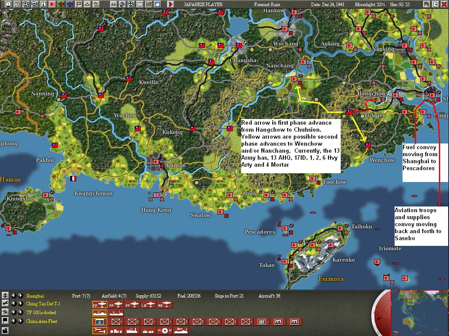Click the Ching Tao Det T-1 label
The height and width of the screenshot is (336, 449).
point(43,304)
